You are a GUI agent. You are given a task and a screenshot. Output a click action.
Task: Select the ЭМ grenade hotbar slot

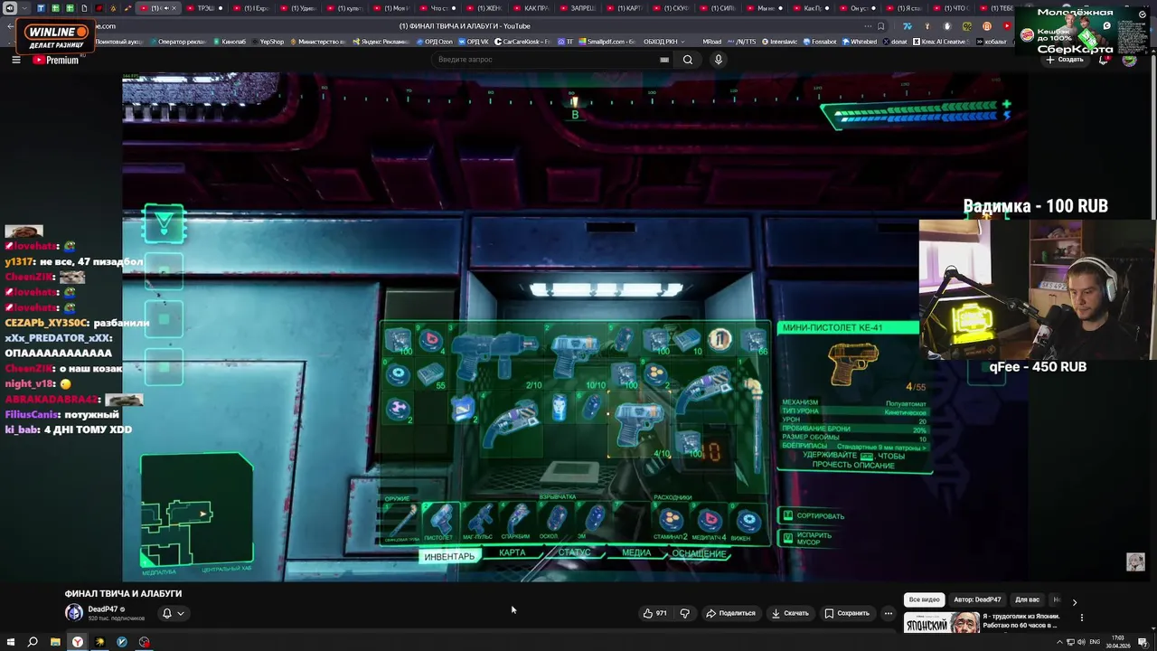point(594,520)
